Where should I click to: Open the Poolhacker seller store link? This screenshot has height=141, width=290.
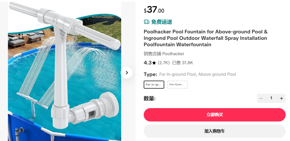point(173,54)
